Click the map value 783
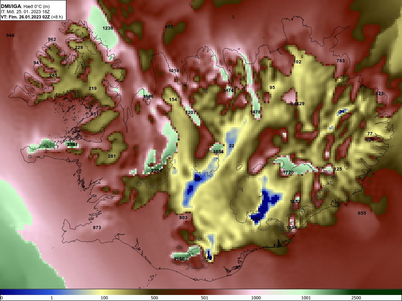 click(x=340, y=61)
